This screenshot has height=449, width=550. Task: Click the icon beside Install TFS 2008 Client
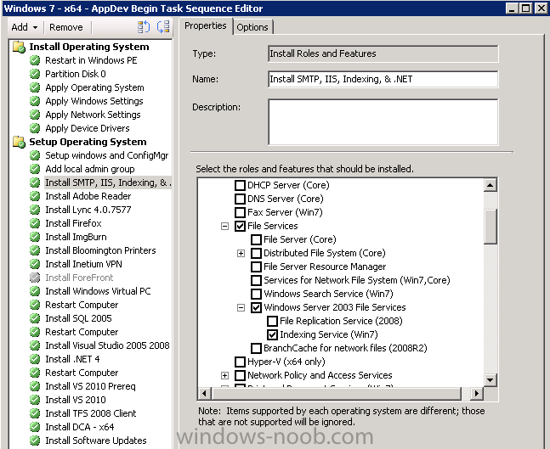(35, 413)
